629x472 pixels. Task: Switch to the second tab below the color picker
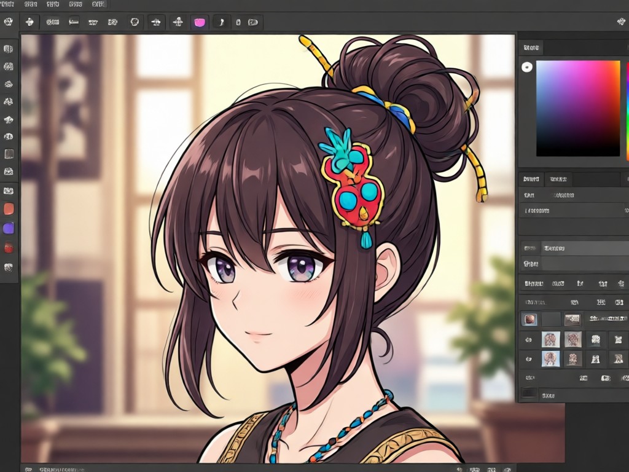tap(558, 179)
